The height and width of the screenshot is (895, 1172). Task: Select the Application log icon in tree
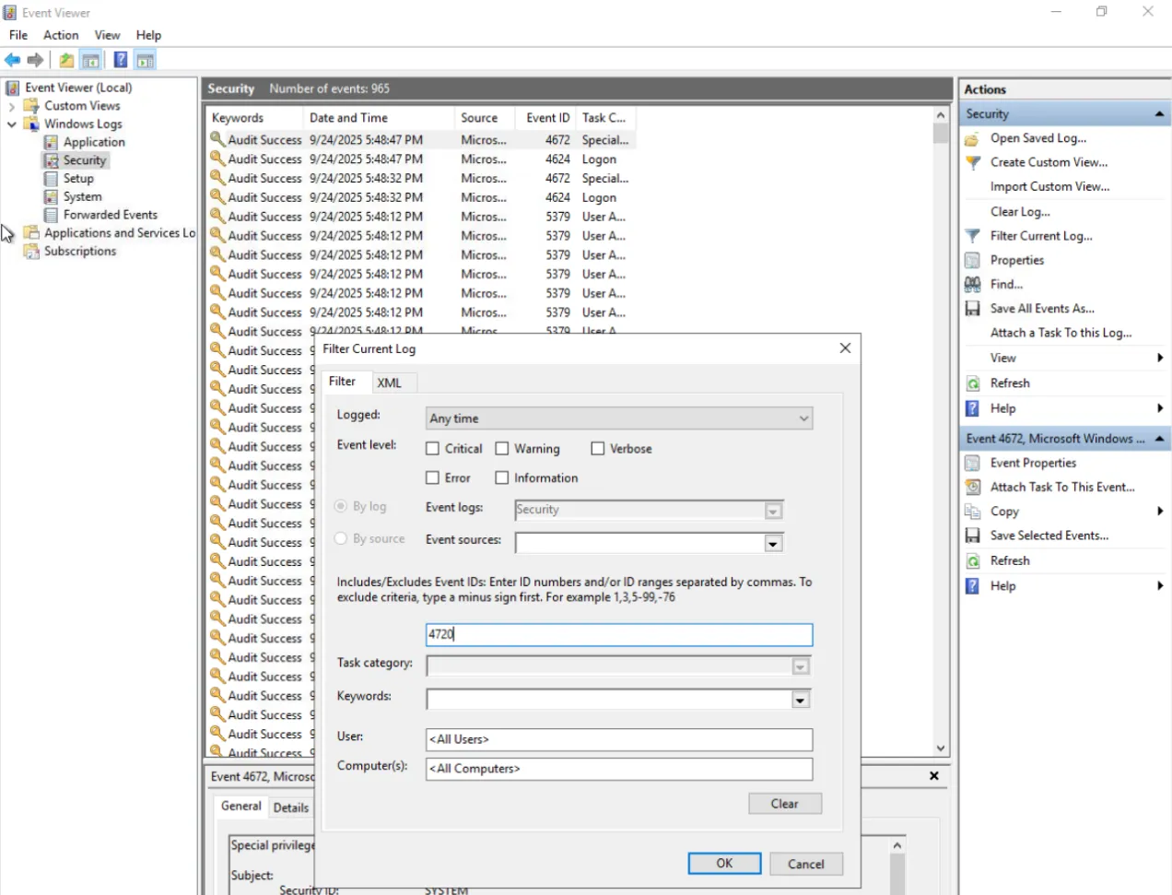tap(52, 142)
